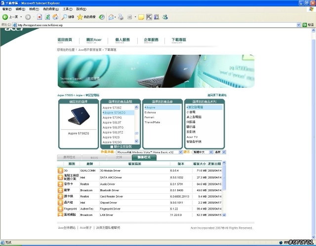
Task: Go to IE Home page icon
Action: [x=55, y=17]
